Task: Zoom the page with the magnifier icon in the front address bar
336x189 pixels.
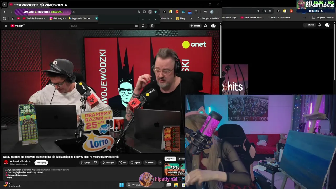Action: (139, 12)
